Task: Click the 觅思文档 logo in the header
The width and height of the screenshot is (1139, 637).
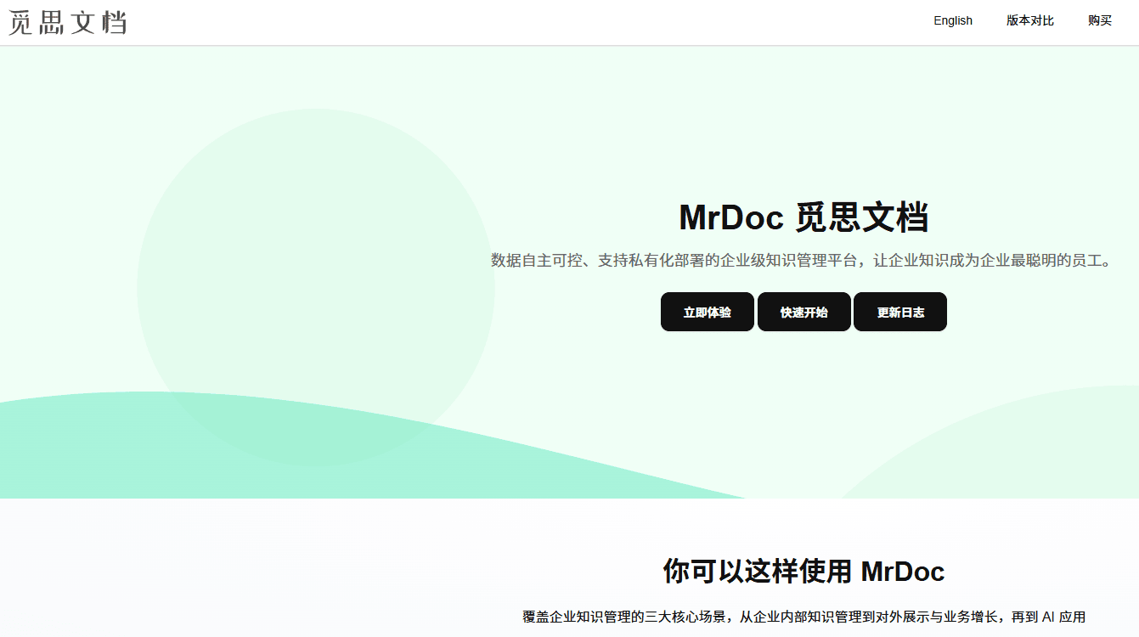Action: (x=68, y=22)
